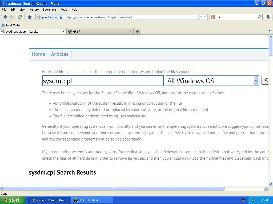This screenshot has width=273, height=204.
Task: Click the lock site identity icon
Action: pyautogui.click(x=61, y=17)
